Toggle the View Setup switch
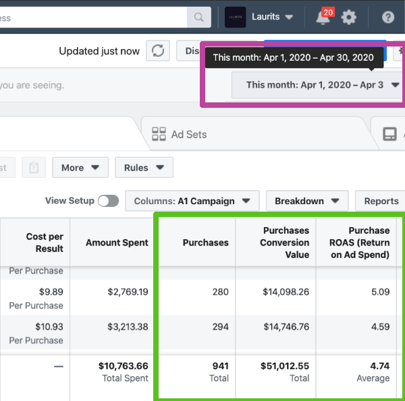This screenshot has width=405, height=401. (108, 201)
